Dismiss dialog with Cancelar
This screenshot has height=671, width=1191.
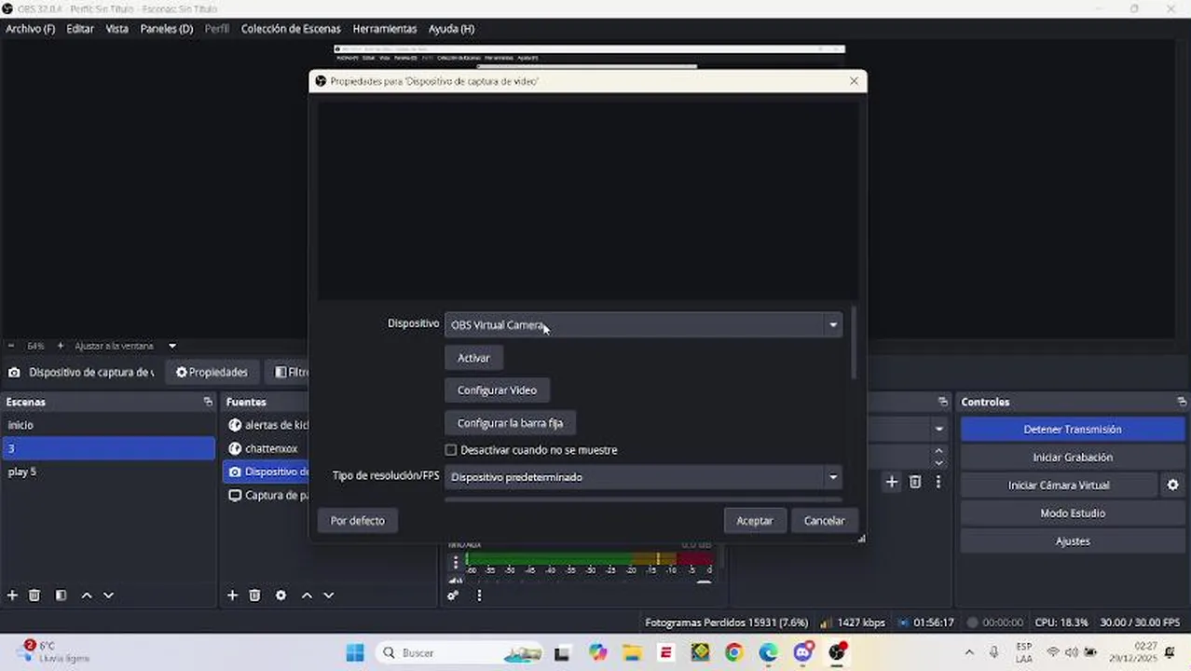click(x=825, y=521)
